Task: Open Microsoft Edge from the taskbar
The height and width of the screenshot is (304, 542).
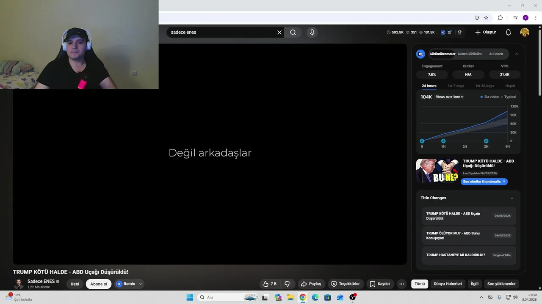Action: pos(315,297)
